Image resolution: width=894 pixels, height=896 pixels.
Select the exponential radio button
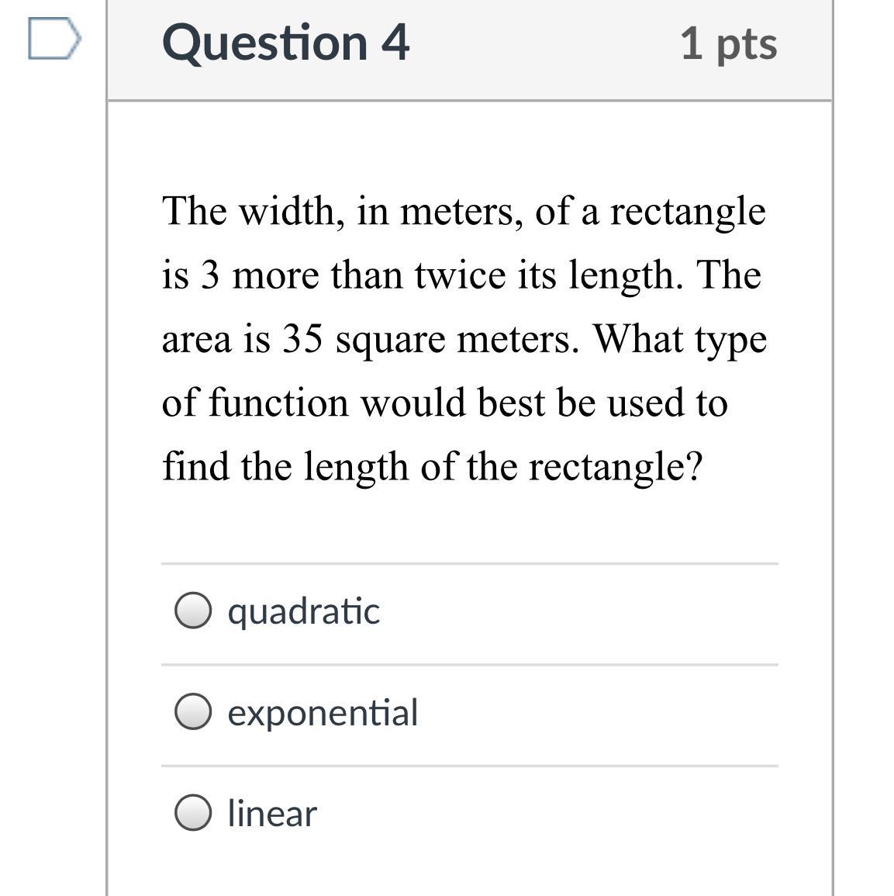pyautogui.click(x=192, y=712)
